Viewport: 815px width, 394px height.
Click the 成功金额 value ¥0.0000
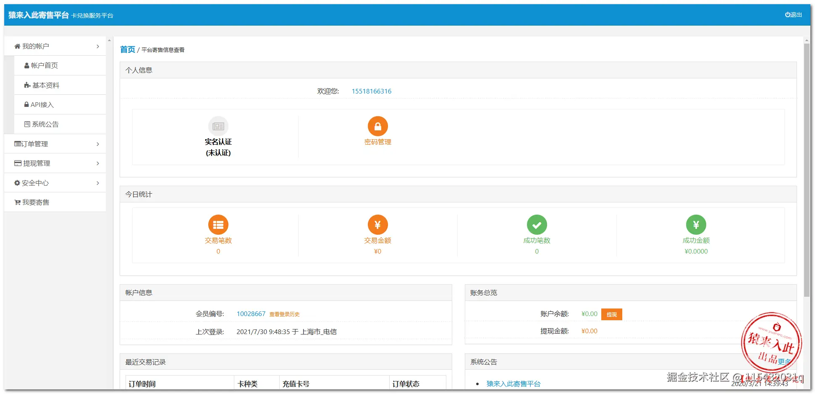point(696,251)
